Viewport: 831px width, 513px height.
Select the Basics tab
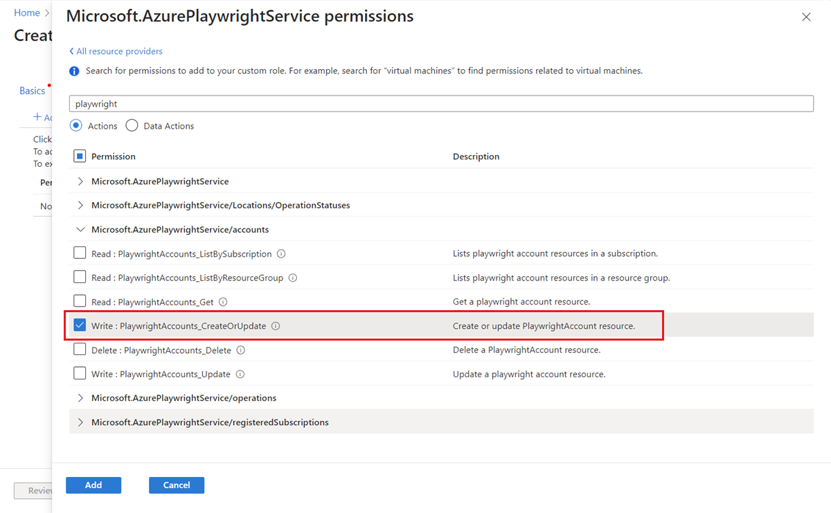coord(32,90)
